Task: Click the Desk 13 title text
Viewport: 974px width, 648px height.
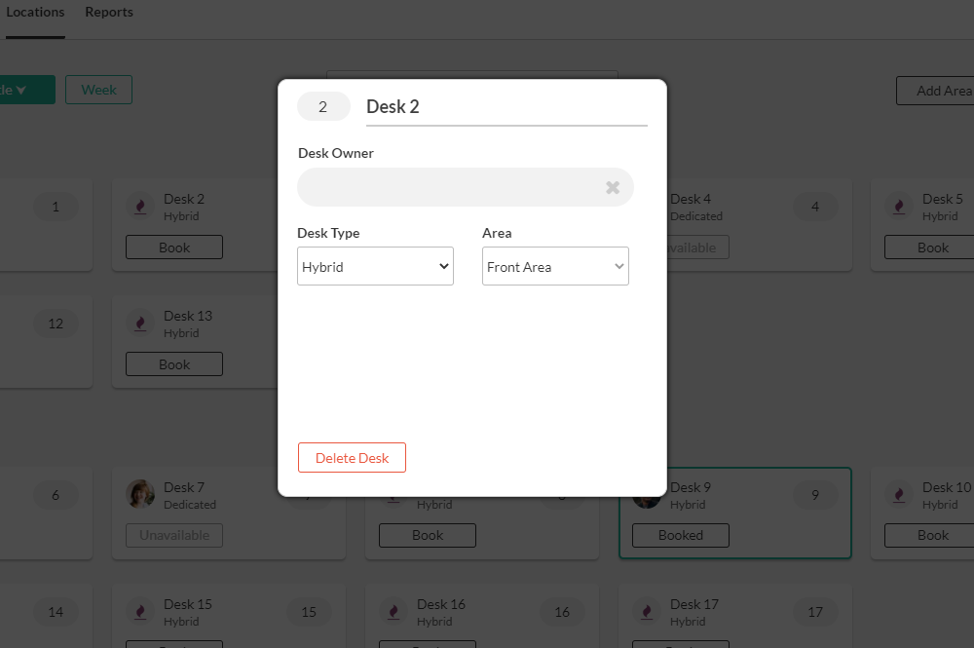Action: (x=188, y=316)
